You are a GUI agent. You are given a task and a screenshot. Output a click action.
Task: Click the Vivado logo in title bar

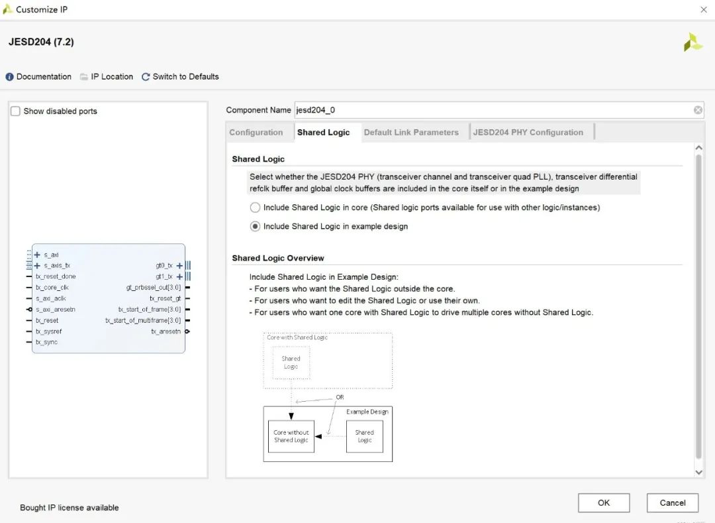click(7, 9)
